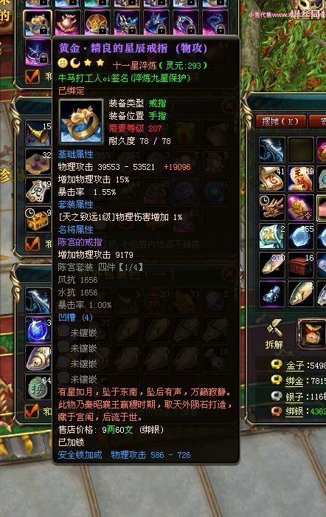
Task: Toggle checkbox below the 换 jade coin
Action: 32,411
